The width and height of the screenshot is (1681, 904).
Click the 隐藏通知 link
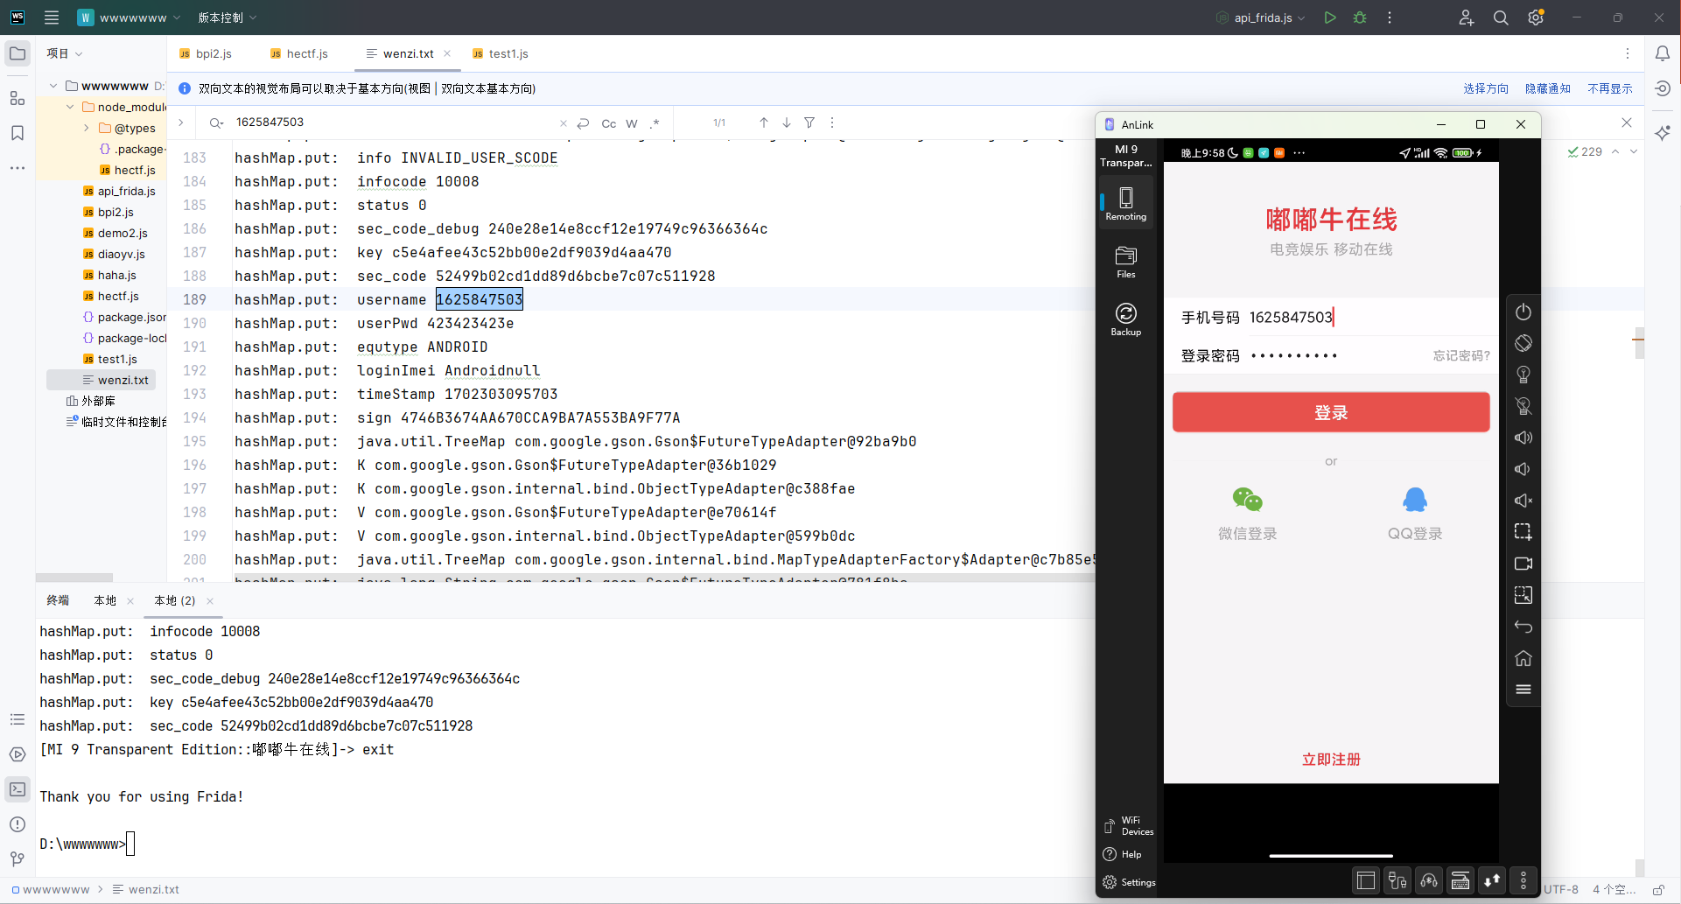[x=1548, y=88]
